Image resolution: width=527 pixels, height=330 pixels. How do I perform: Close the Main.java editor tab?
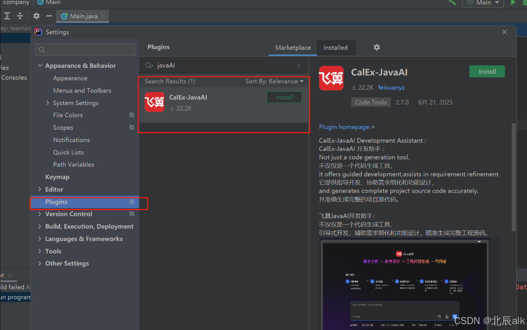point(103,16)
